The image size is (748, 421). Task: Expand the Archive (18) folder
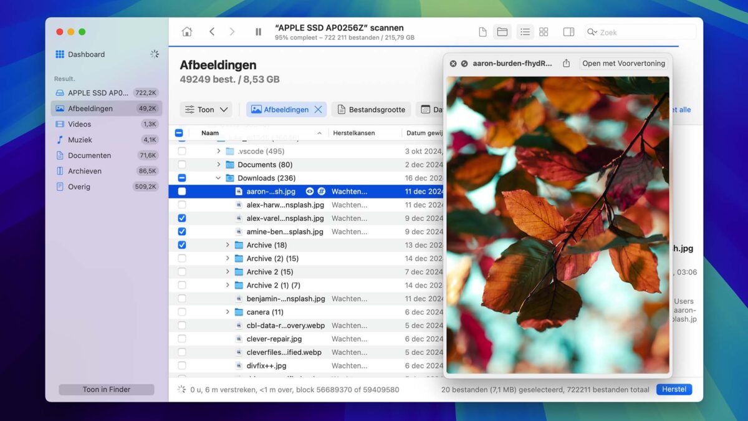[x=227, y=244]
